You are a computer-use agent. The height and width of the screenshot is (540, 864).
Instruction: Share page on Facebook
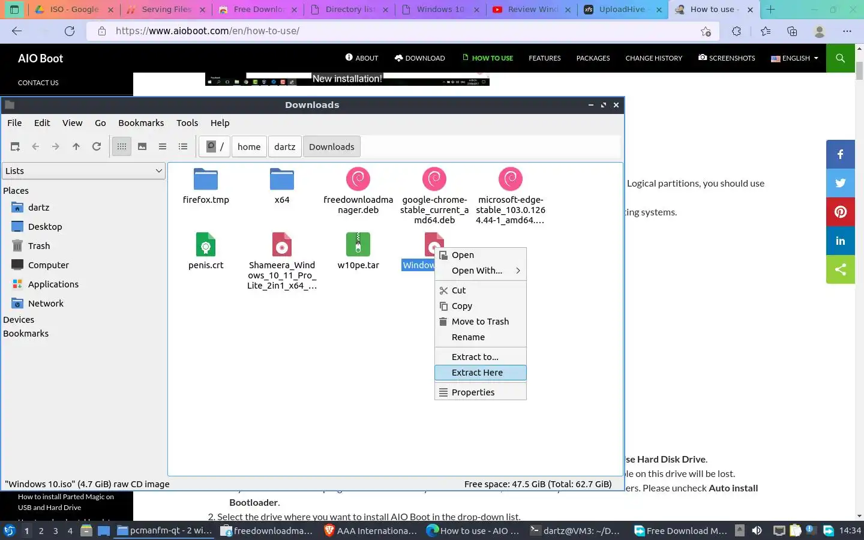pos(840,154)
